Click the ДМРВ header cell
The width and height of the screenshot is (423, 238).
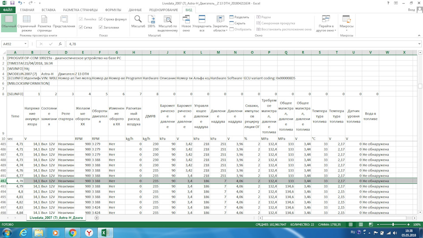[151, 116]
